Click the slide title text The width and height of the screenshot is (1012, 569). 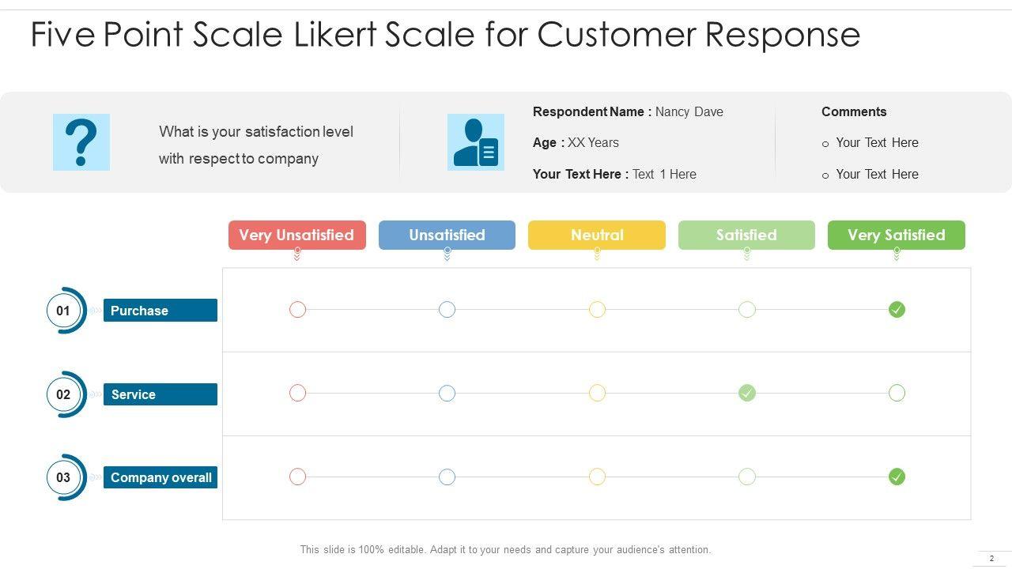click(445, 35)
